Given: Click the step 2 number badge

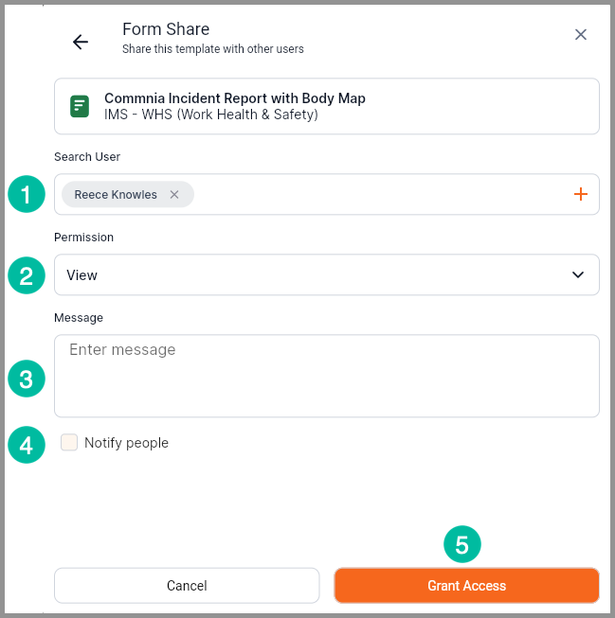Looking at the screenshot, I should point(27,275).
